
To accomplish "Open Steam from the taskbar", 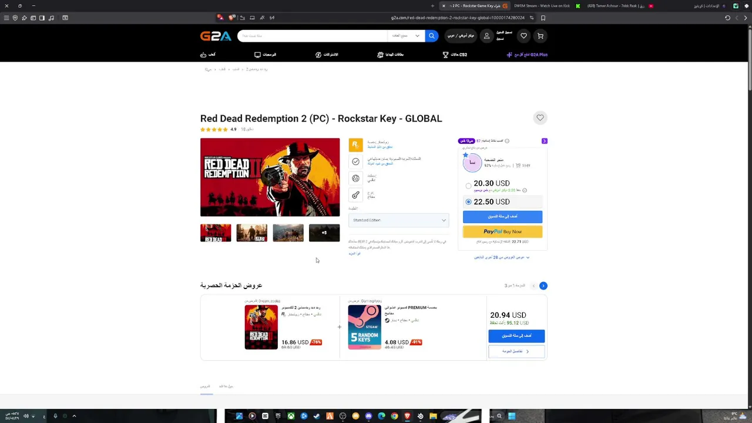I will [317, 416].
